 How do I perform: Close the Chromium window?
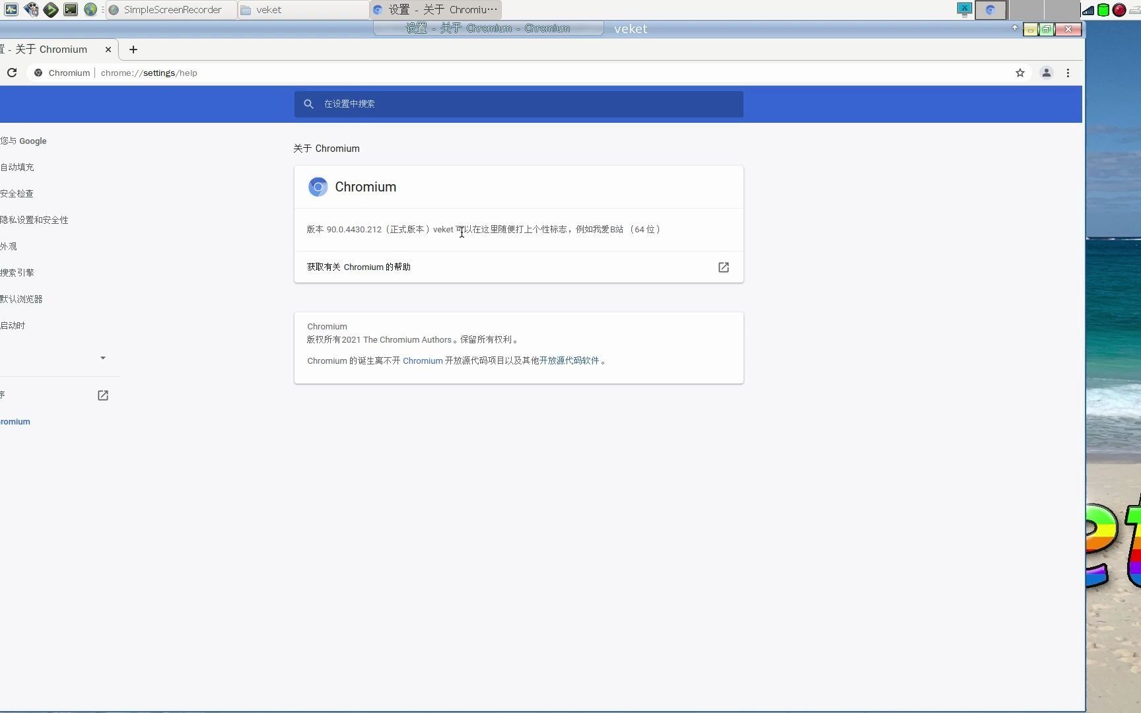tap(1068, 29)
